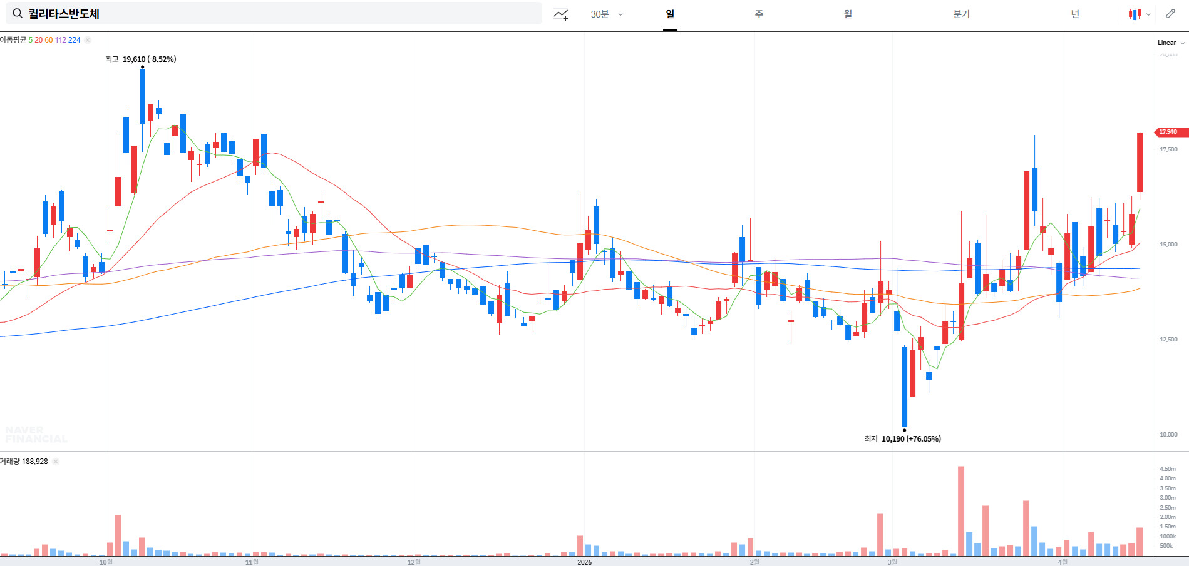Switch to the 일 daily tab
The image size is (1189, 566).
coord(670,14)
